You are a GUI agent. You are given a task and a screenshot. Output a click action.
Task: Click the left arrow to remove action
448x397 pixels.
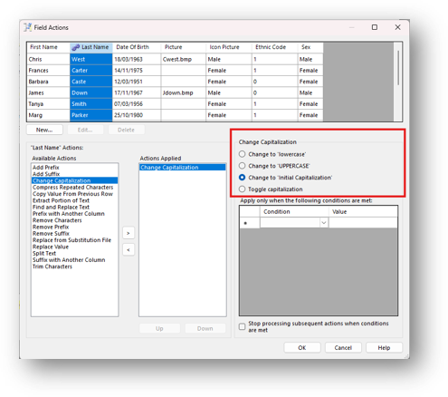[129, 249]
